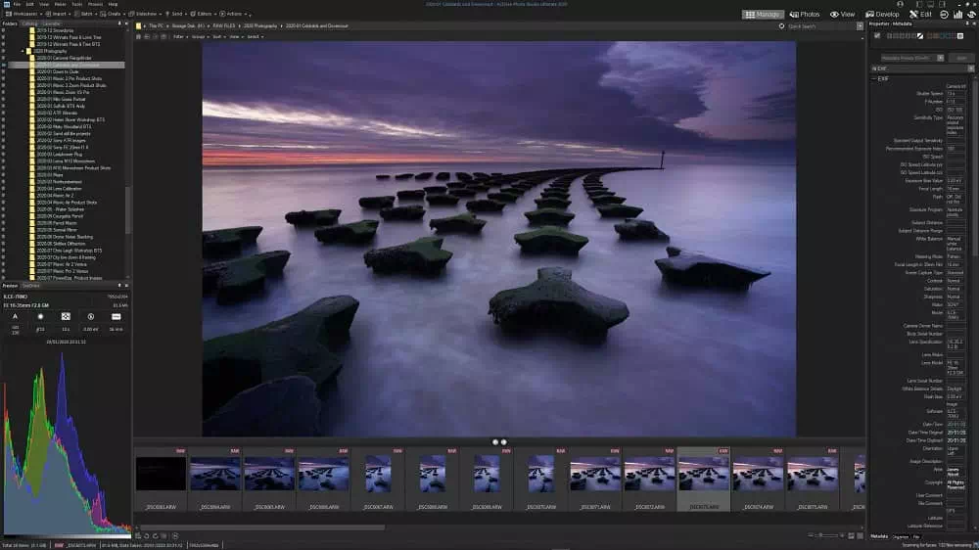
Task: Open the Filter dropdown
Action: coord(179,37)
